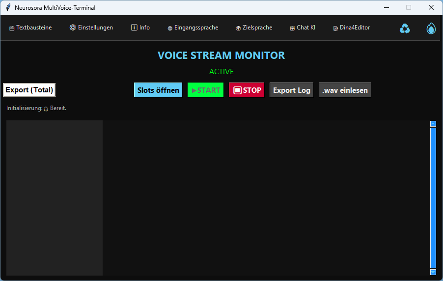Click the Slots öffnen button

158,90
